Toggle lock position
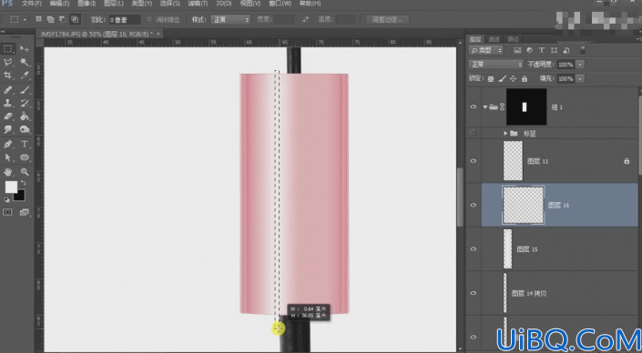This screenshot has height=353, width=642. pos(513,78)
